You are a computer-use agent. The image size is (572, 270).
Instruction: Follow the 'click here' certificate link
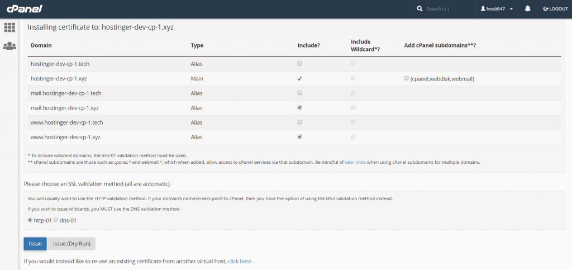pyautogui.click(x=239, y=261)
